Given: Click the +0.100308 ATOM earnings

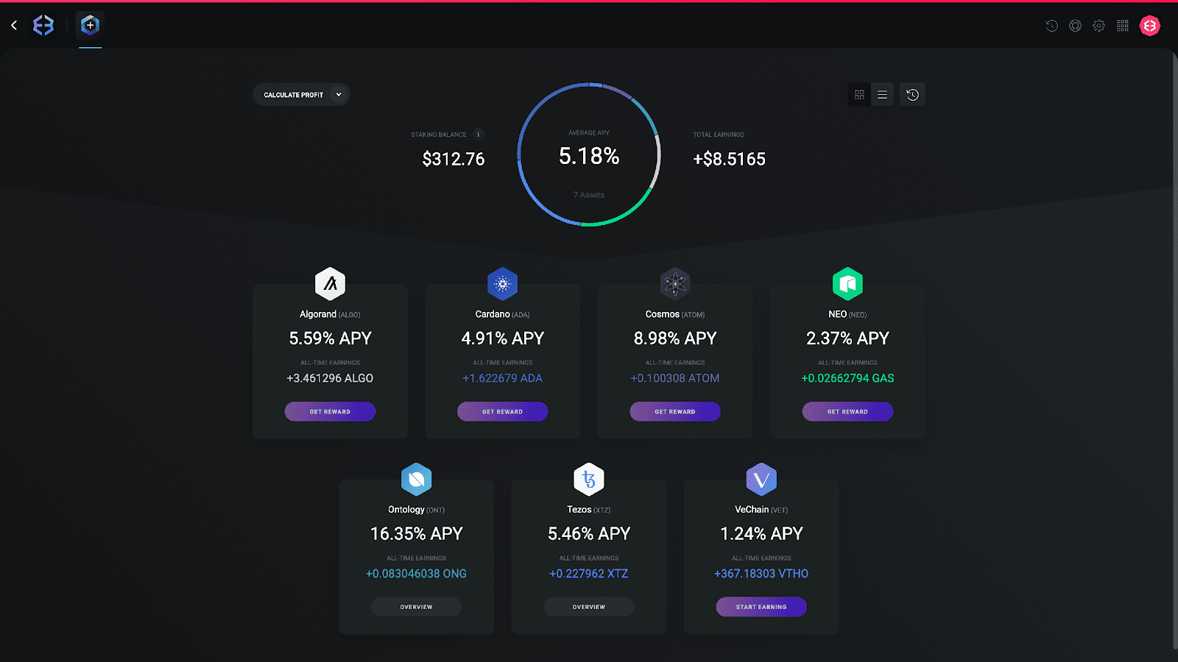Looking at the screenshot, I should [675, 378].
